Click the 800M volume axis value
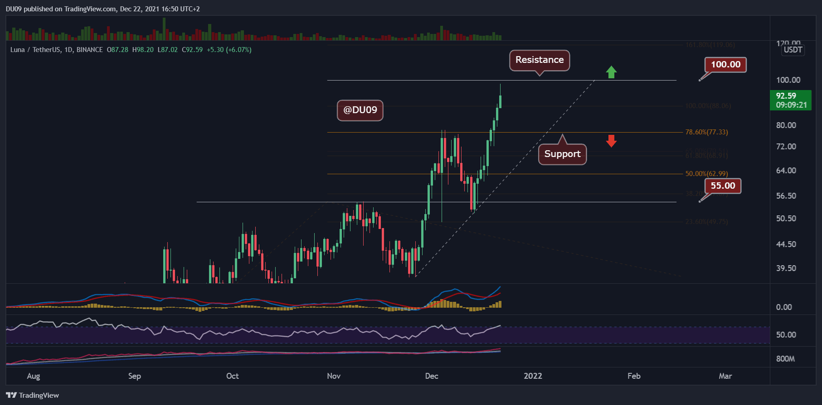Screen dimensions: 822x405 pyautogui.click(x=785, y=359)
